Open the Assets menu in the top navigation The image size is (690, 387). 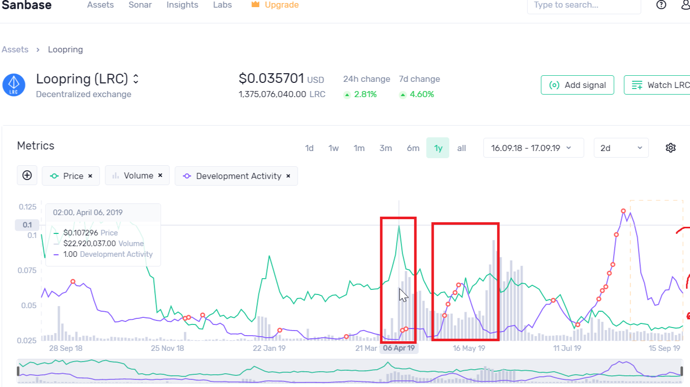coord(100,5)
